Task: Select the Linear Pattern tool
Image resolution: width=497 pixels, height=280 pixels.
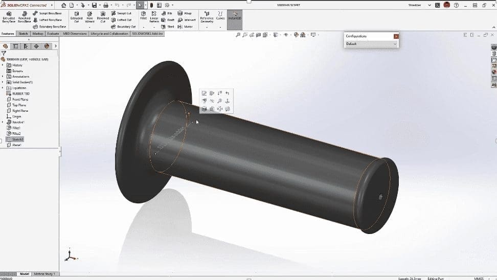Action: coord(154,17)
